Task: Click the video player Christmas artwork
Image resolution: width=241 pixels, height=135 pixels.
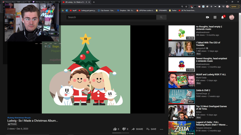Action: (x=86, y=69)
